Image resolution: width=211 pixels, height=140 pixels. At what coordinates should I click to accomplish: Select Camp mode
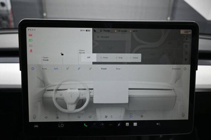(x=134, y=58)
